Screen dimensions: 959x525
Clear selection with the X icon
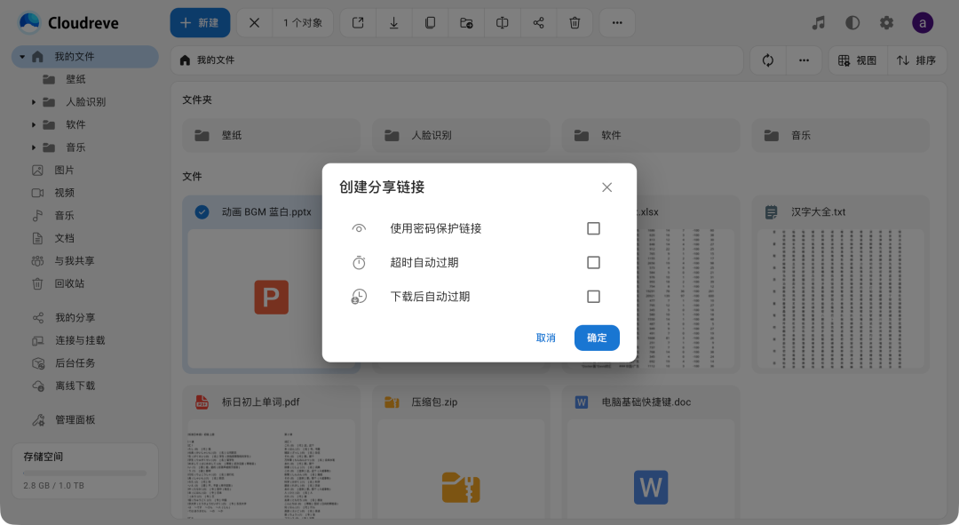[255, 22]
